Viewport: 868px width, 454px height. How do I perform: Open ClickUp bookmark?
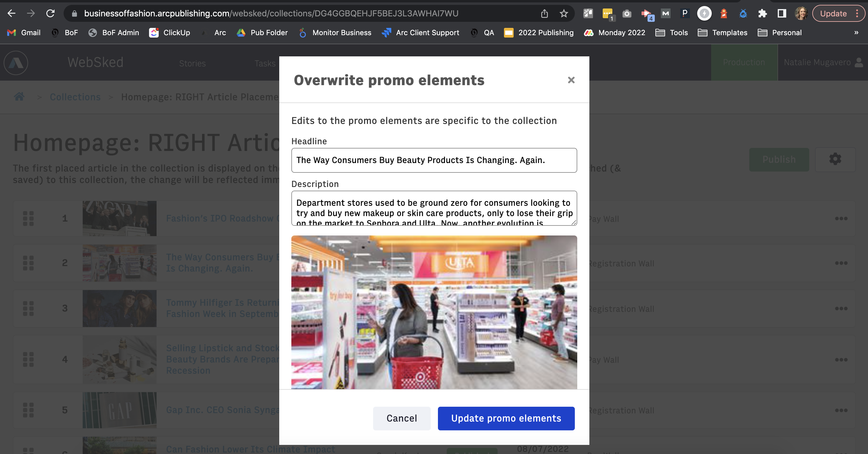[170, 33]
